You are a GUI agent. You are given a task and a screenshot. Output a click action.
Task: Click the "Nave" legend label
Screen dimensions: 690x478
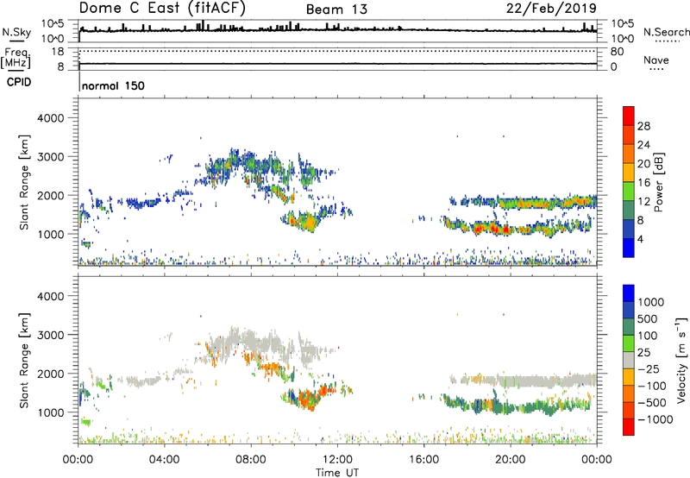point(656,60)
